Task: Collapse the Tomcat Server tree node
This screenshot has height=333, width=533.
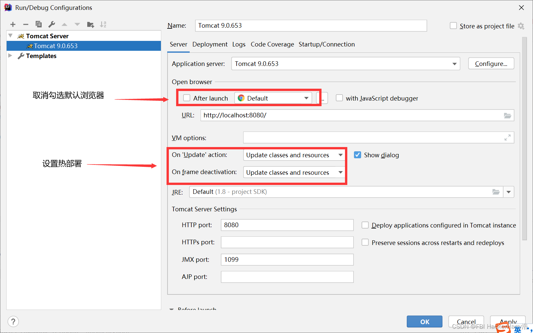Action: (11, 36)
